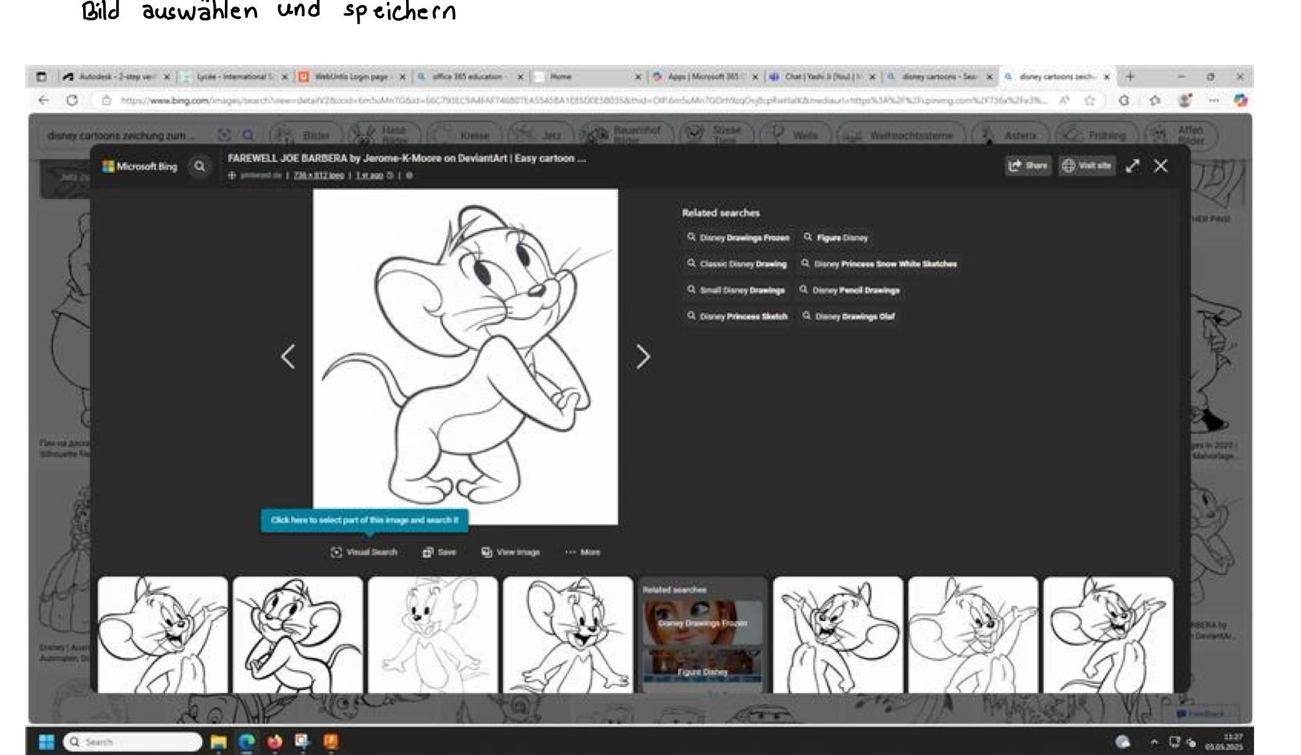Click the Visual Search button below the image
The image size is (1301, 755).
point(364,552)
